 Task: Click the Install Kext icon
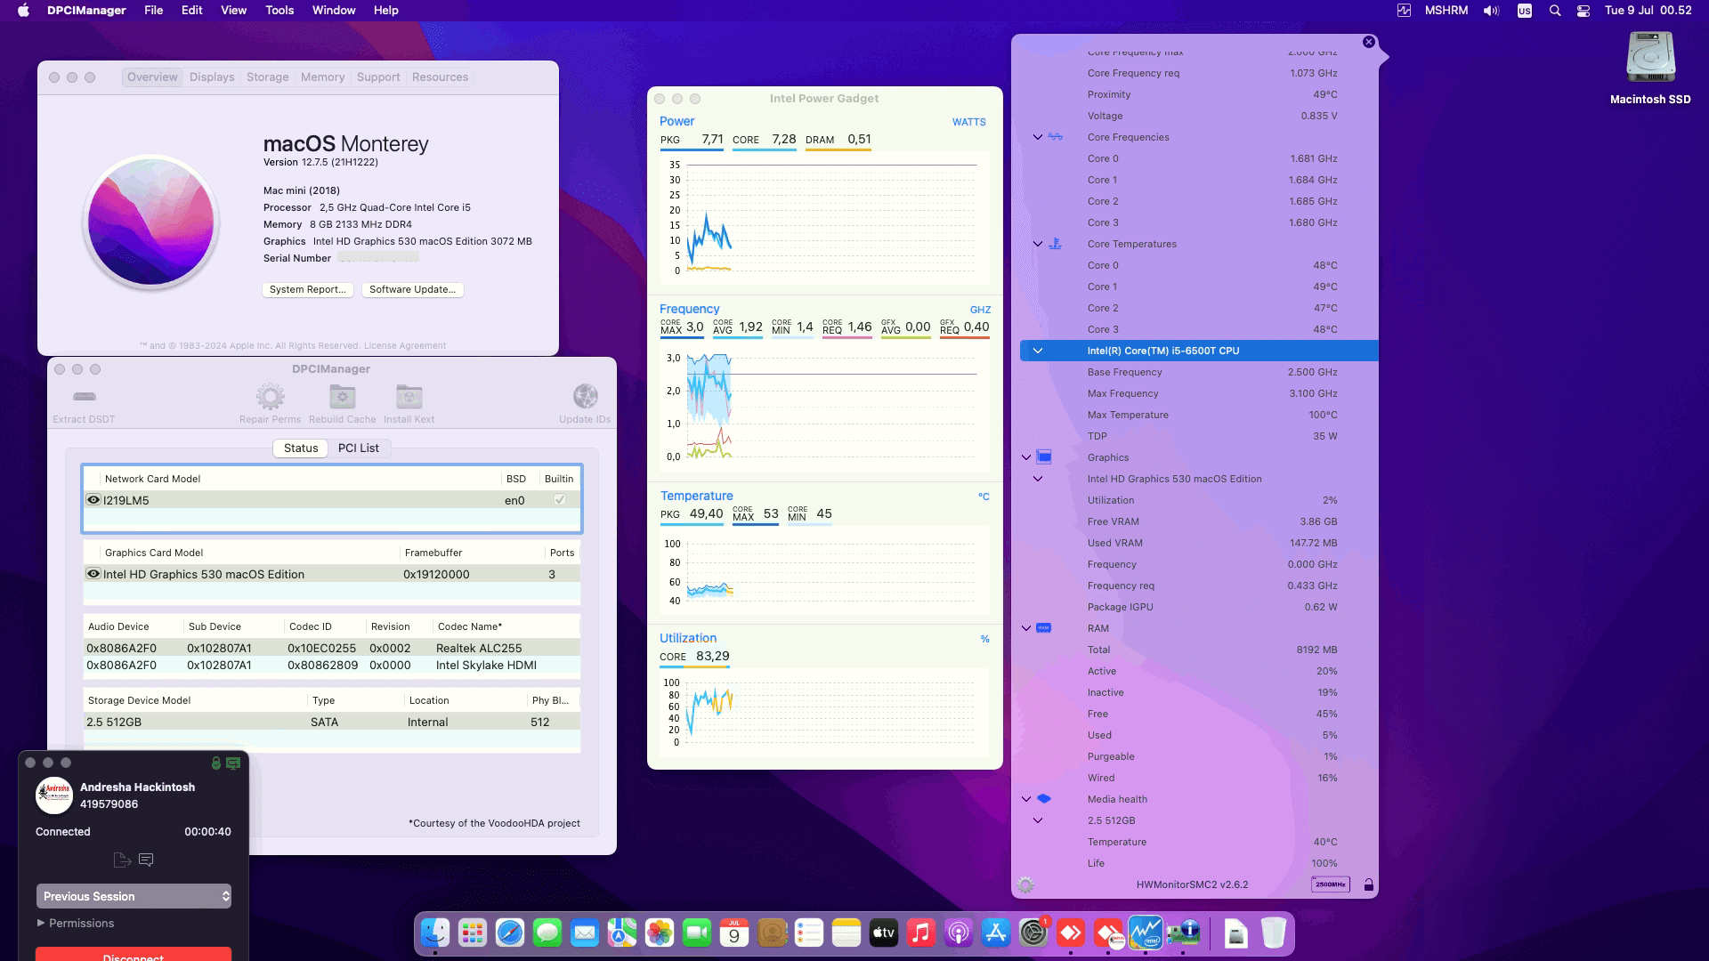pyautogui.click(x=409, y=396)
